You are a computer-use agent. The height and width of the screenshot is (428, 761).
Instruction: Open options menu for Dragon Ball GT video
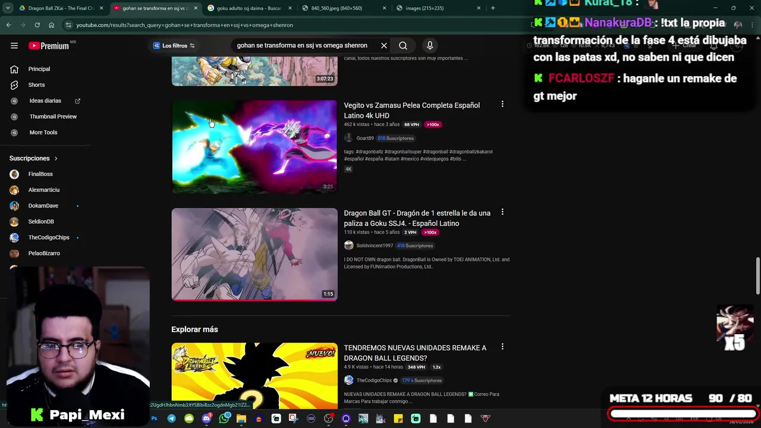tap(502, 212)
